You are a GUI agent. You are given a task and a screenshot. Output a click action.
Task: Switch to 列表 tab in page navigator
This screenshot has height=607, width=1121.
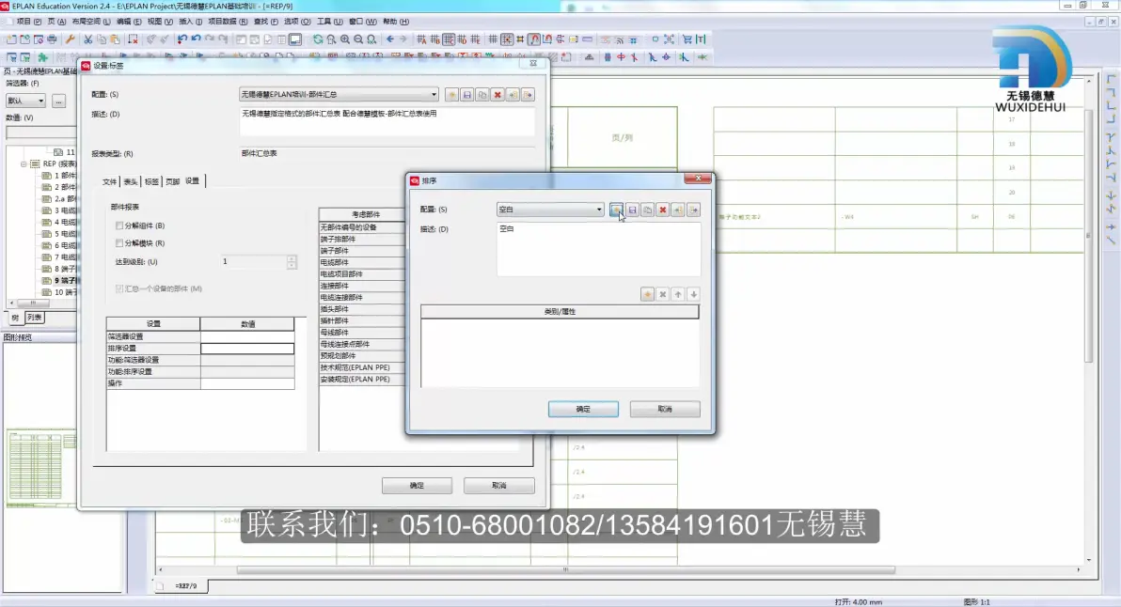[34, 318]
